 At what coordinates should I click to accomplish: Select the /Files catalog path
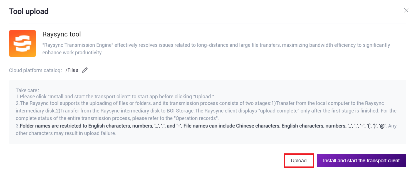coord(72,70)
